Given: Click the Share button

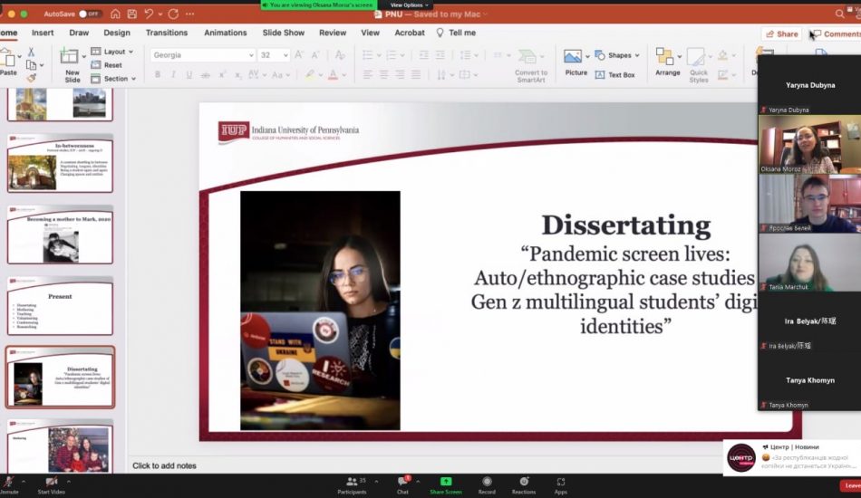Looking at the screenshot, I should pyautogui.click(x=781, y=34).
